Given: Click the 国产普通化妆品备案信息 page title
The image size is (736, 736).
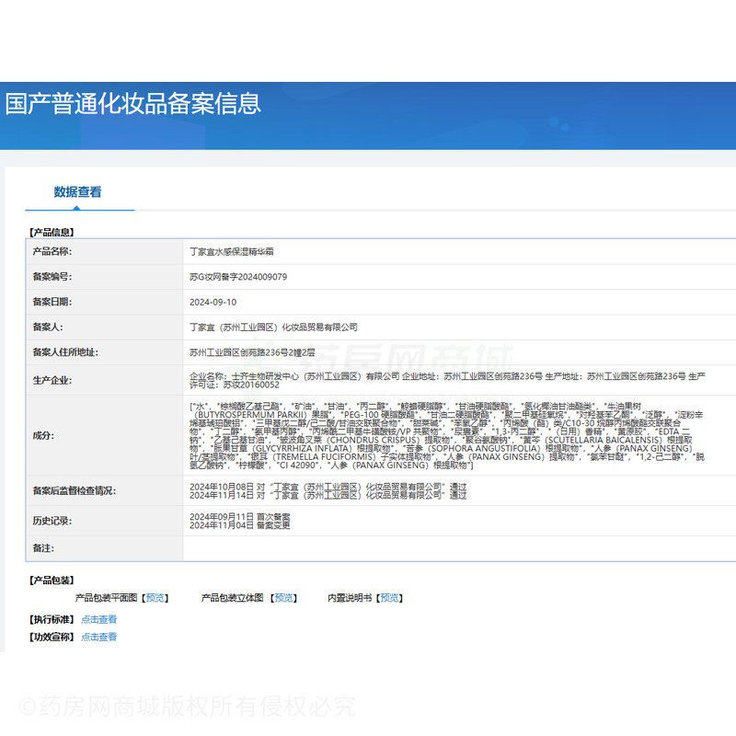Looking at the screenshot, I should (x=132, y=104).
